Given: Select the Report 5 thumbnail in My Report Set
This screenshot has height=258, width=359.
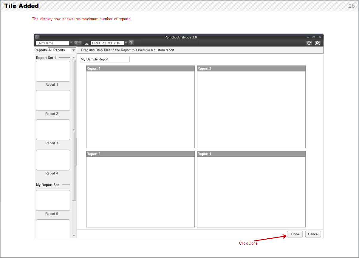Looking at the screenshot, I should tap(53, 201).
